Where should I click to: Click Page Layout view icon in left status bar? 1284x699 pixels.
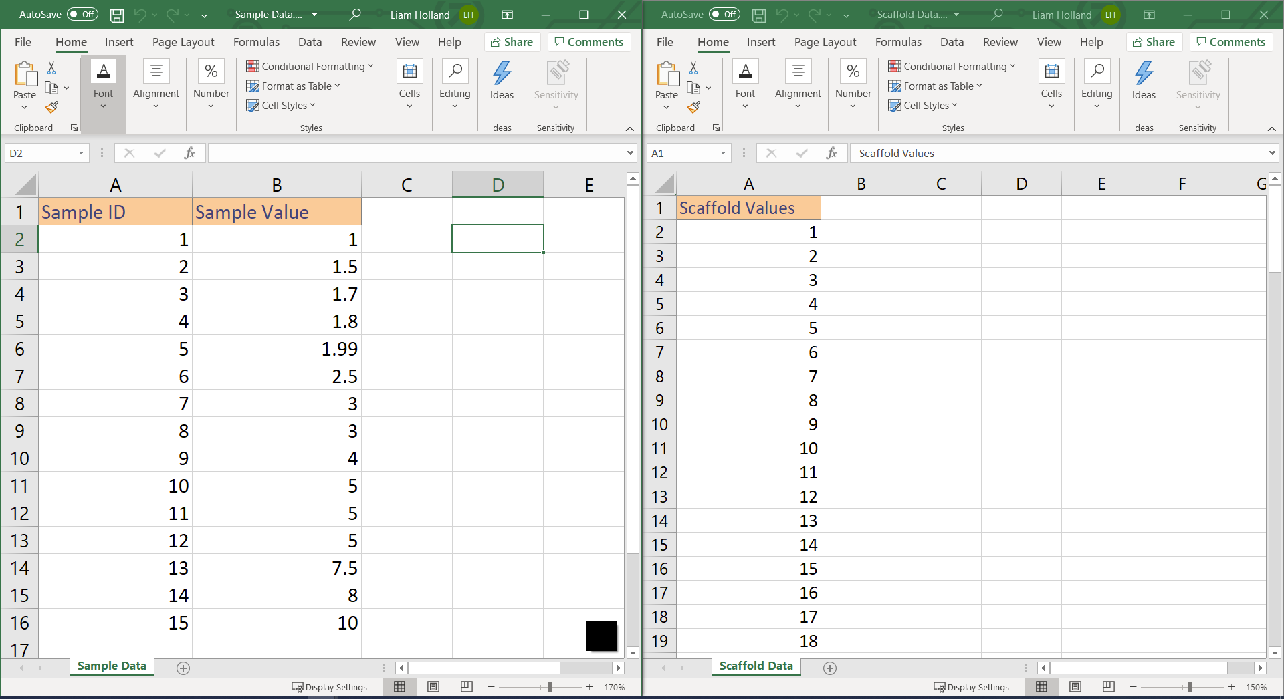click(433, 687)
